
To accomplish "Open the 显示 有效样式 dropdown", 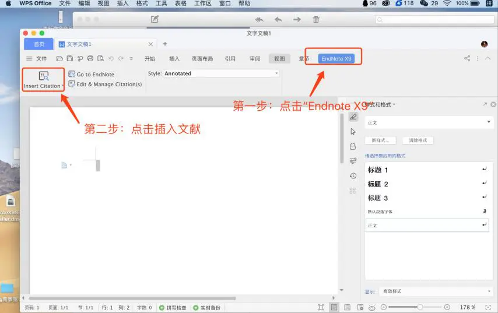I will pyautogui.click(x=436, y=291).
